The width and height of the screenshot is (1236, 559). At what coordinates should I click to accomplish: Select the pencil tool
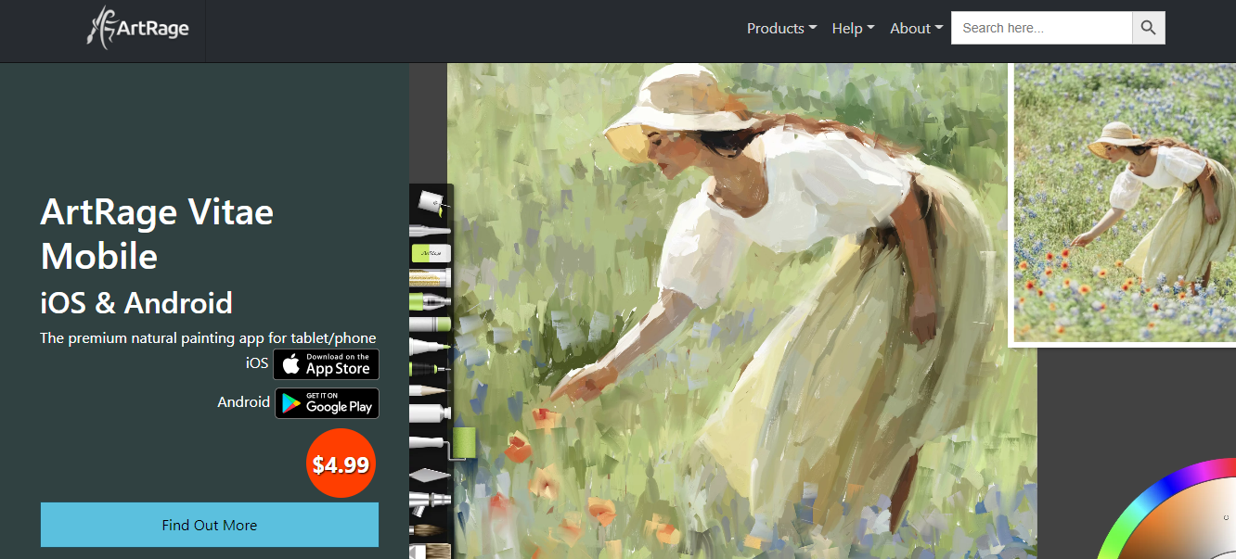(431, 390)
